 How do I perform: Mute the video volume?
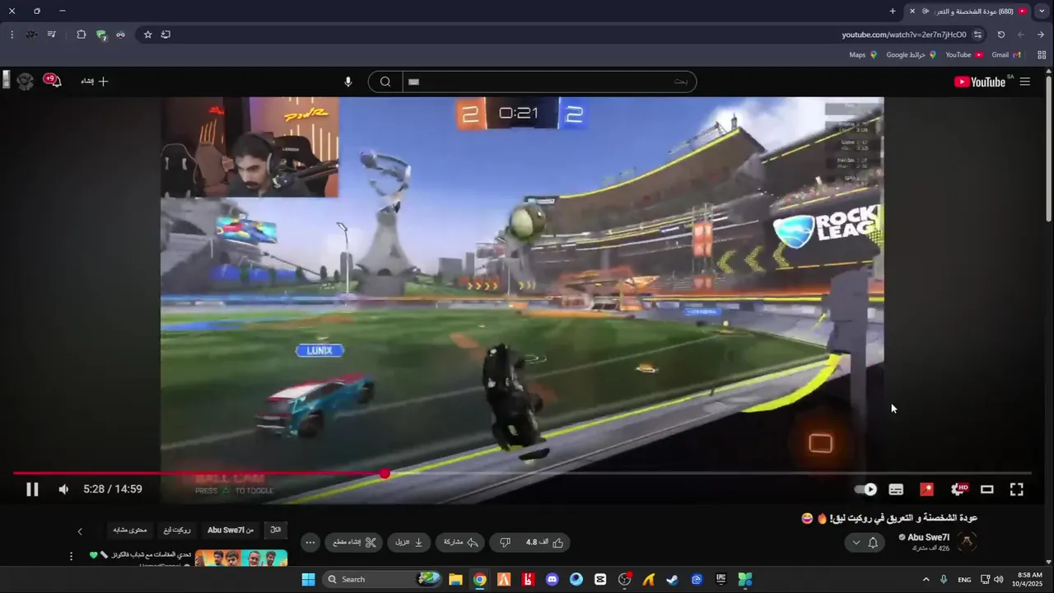[x=63, y=489]
